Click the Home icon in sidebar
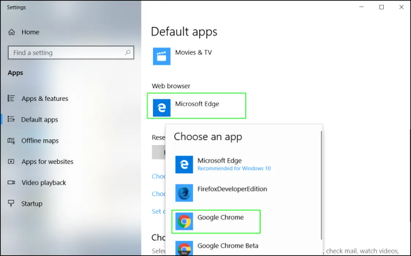Viewport: 411px width, 256px height. pyautogui.click(x=11, y=32)
